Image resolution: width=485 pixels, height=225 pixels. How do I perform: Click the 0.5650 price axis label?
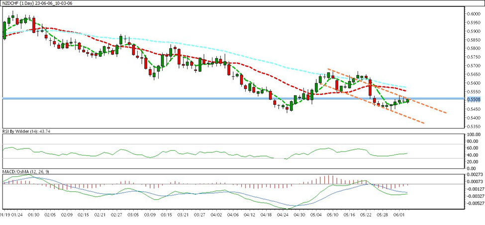coord(473,75)
